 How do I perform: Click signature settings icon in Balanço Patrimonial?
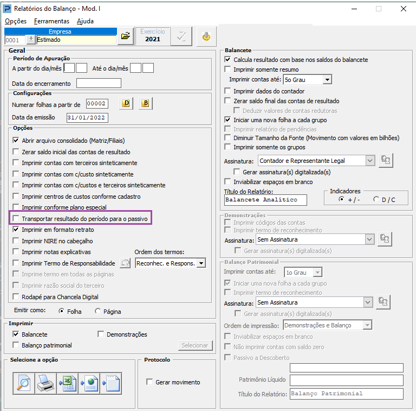(383, 302)
